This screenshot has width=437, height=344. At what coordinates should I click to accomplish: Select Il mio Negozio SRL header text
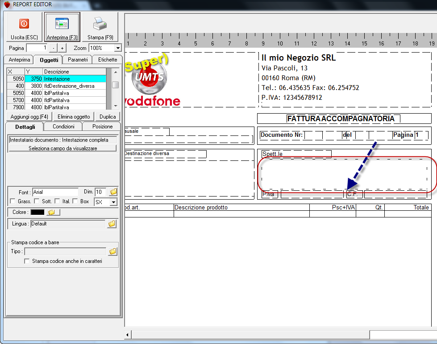(x=299, y=57)
